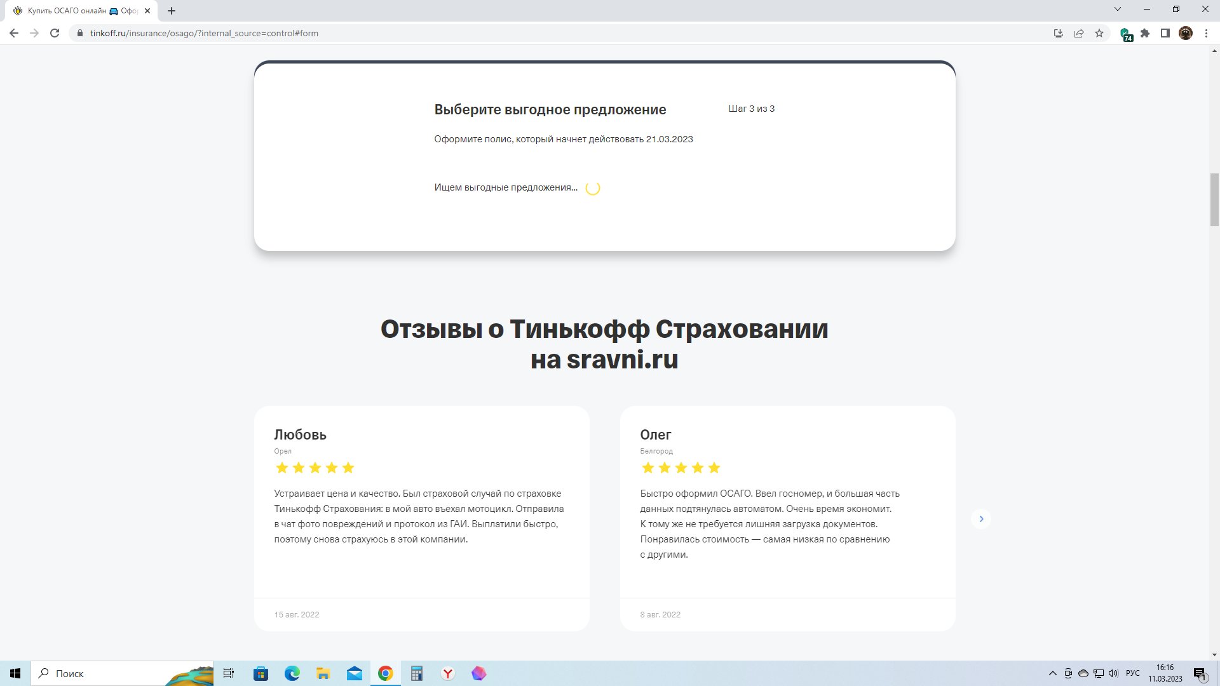
Task: Click the site lock icon in address bar
Action: (x=80, y=33)
